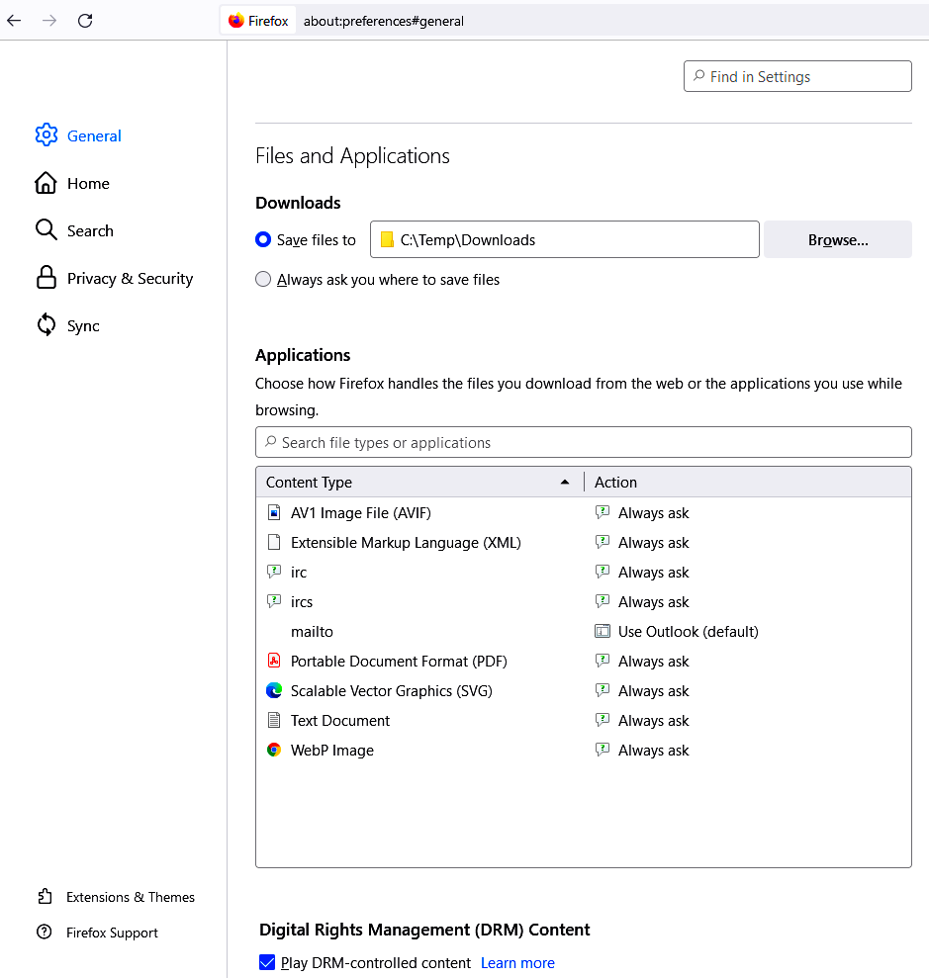Click the yellow folder icon in the download path
Viewport: 929px width, 978px height.
[387, 239]
